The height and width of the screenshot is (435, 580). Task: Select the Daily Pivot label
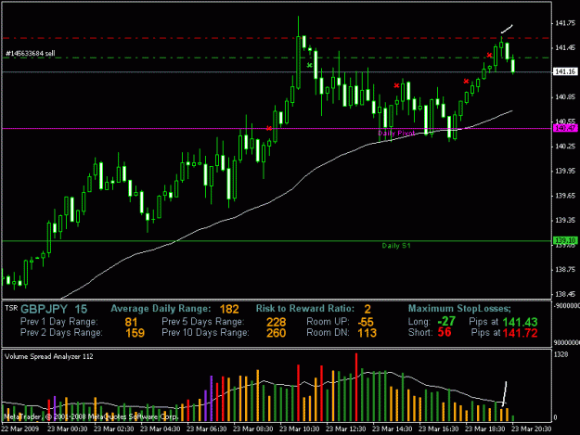(396, 133)
